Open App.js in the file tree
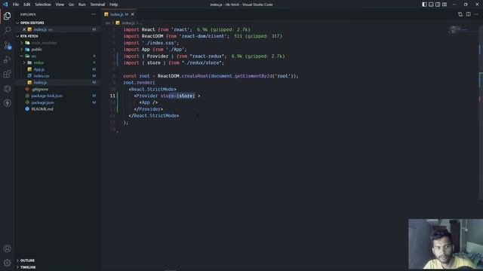 (x=39, y=69)
